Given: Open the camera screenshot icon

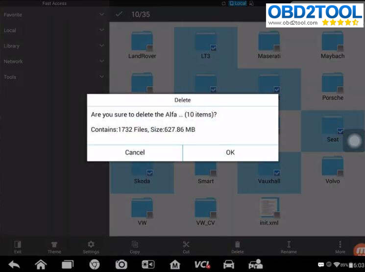Looking at the screenshot, I should click(122, 265).
